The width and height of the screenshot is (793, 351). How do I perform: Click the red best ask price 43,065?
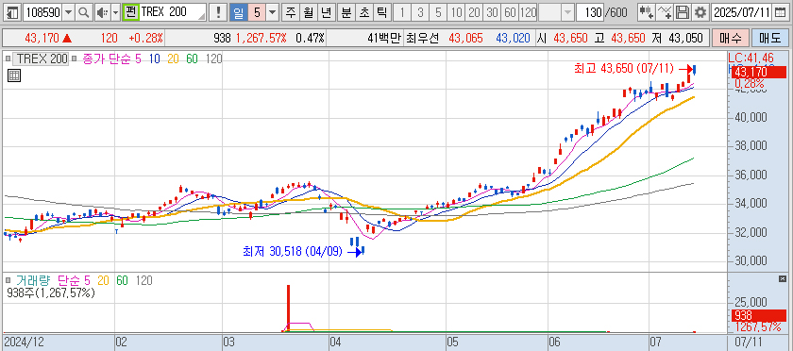tap(465, 38)
